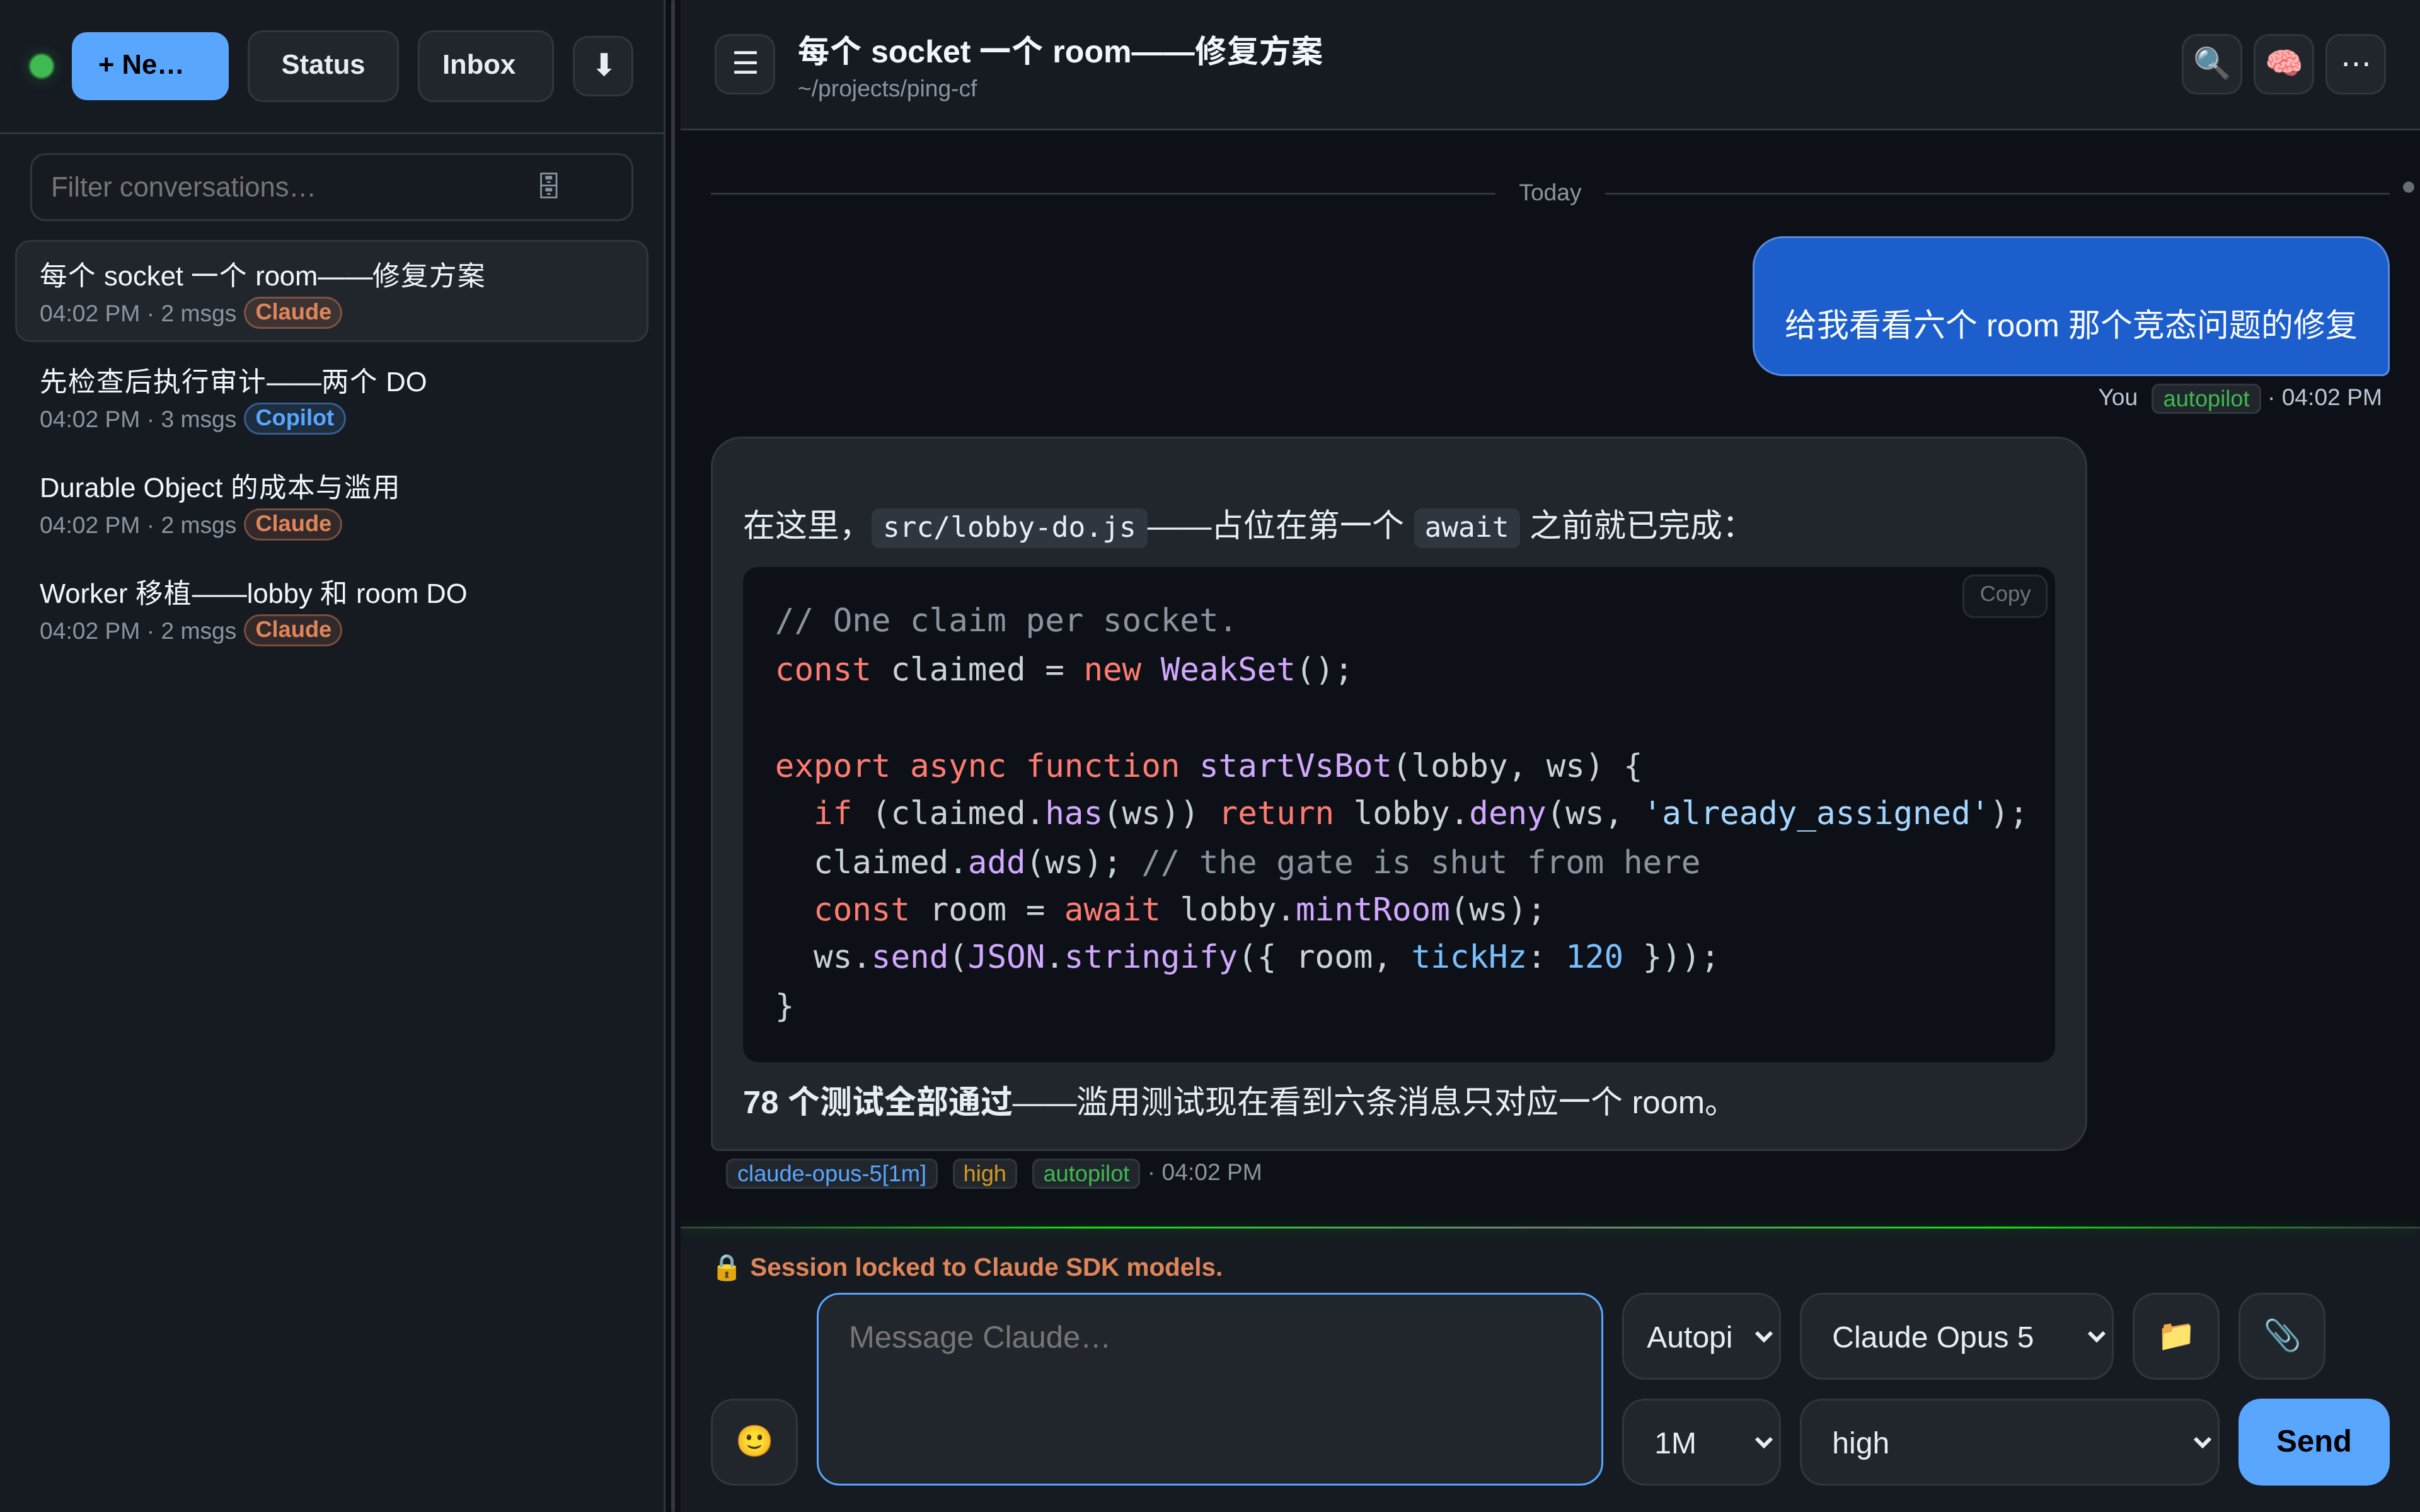Open conversation Durable Object 的成本与滥用
2420x1512 pixels.
pos(331,503)
